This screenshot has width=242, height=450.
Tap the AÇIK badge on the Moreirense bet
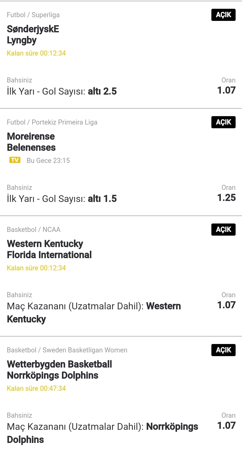pos(223,122)
